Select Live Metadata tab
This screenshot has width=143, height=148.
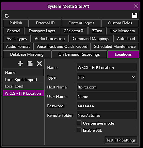pos(123,31)
